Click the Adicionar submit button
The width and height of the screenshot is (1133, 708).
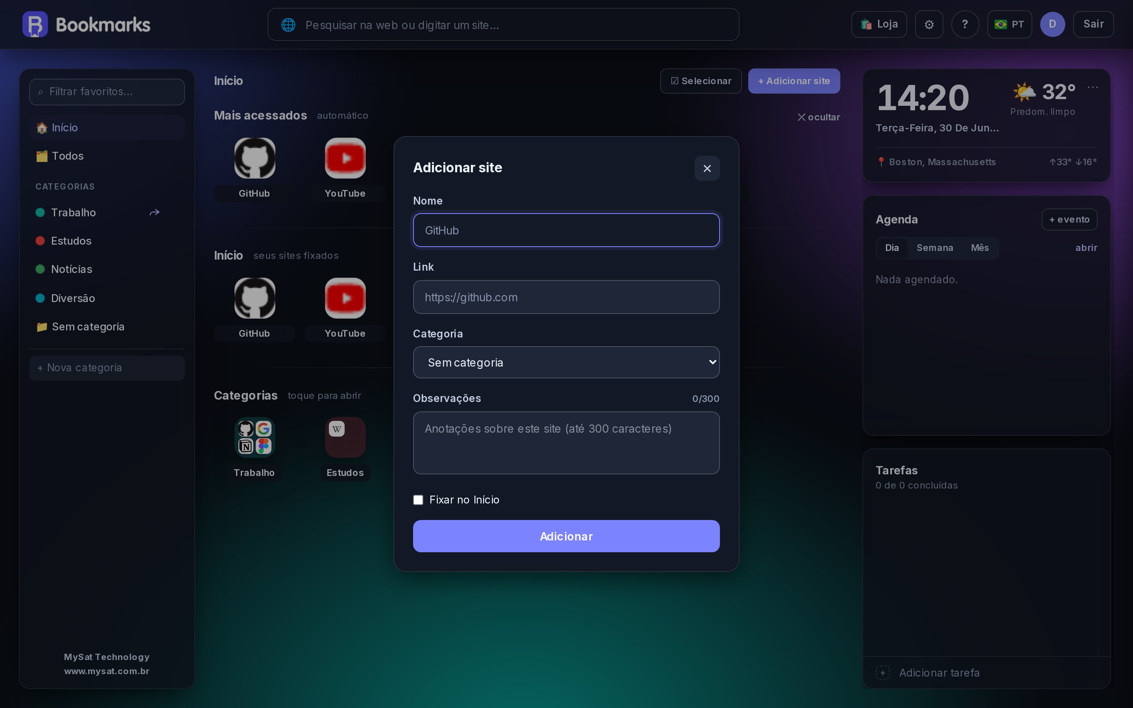566,536
